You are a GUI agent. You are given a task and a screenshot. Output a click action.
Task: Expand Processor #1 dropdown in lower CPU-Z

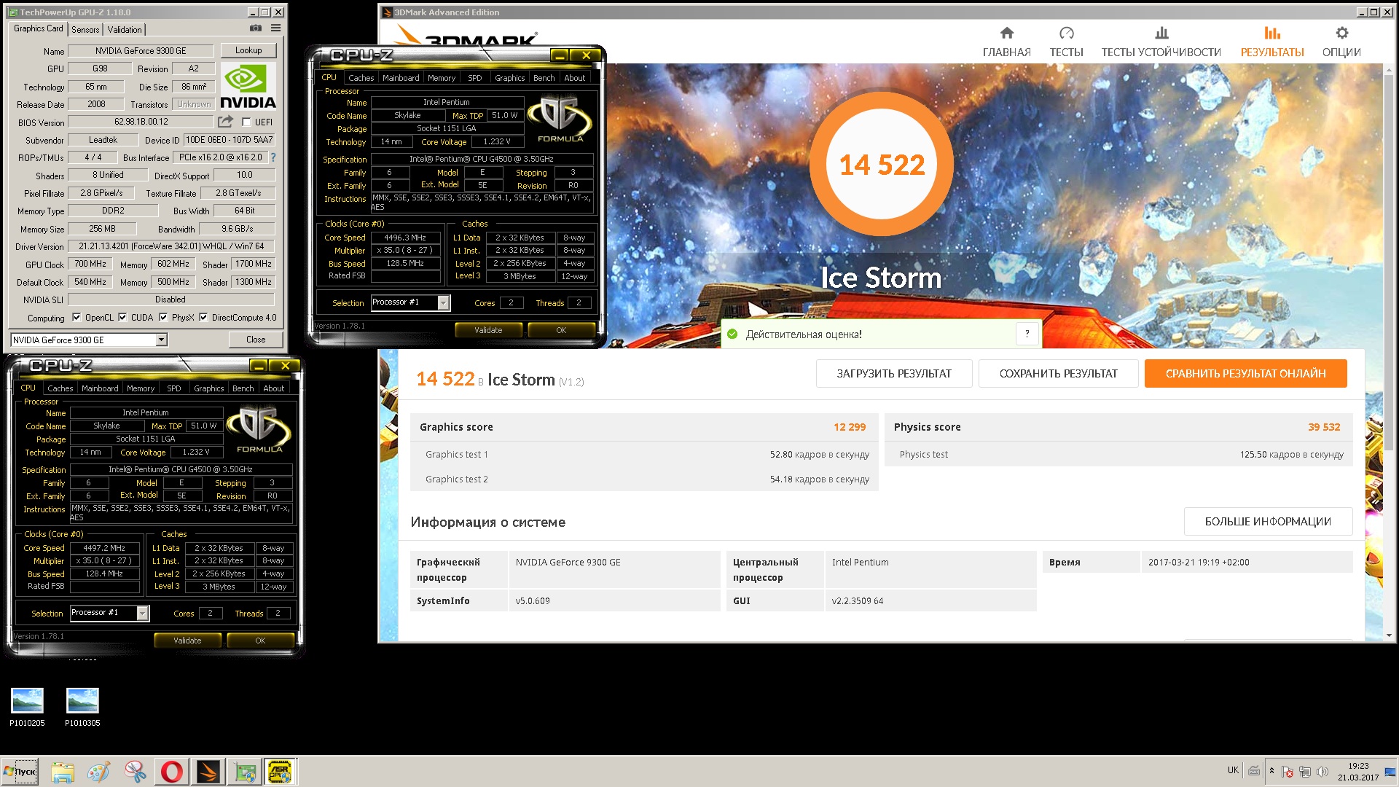point(142,613)
